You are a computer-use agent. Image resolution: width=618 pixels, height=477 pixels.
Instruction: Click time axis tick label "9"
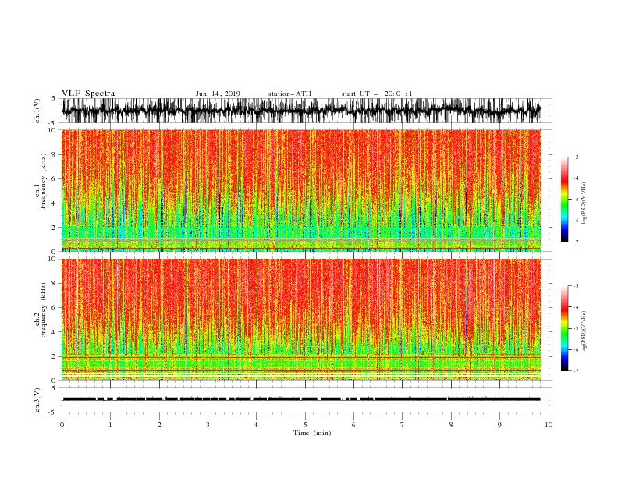[x=499, y=425]
